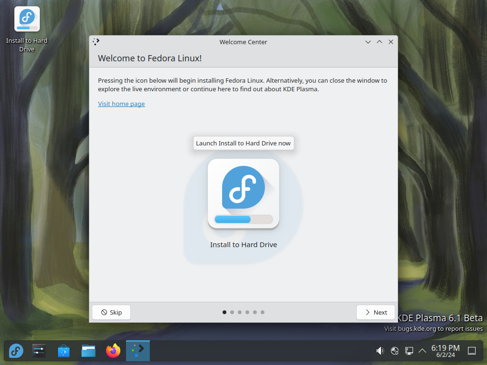Maximize the Welcome Center window
Viewport: 487px width, 365px height.
coord(380,42)
